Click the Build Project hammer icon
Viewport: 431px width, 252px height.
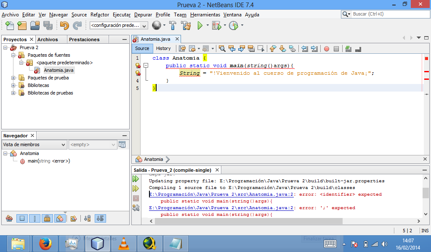tap(173, 26)
